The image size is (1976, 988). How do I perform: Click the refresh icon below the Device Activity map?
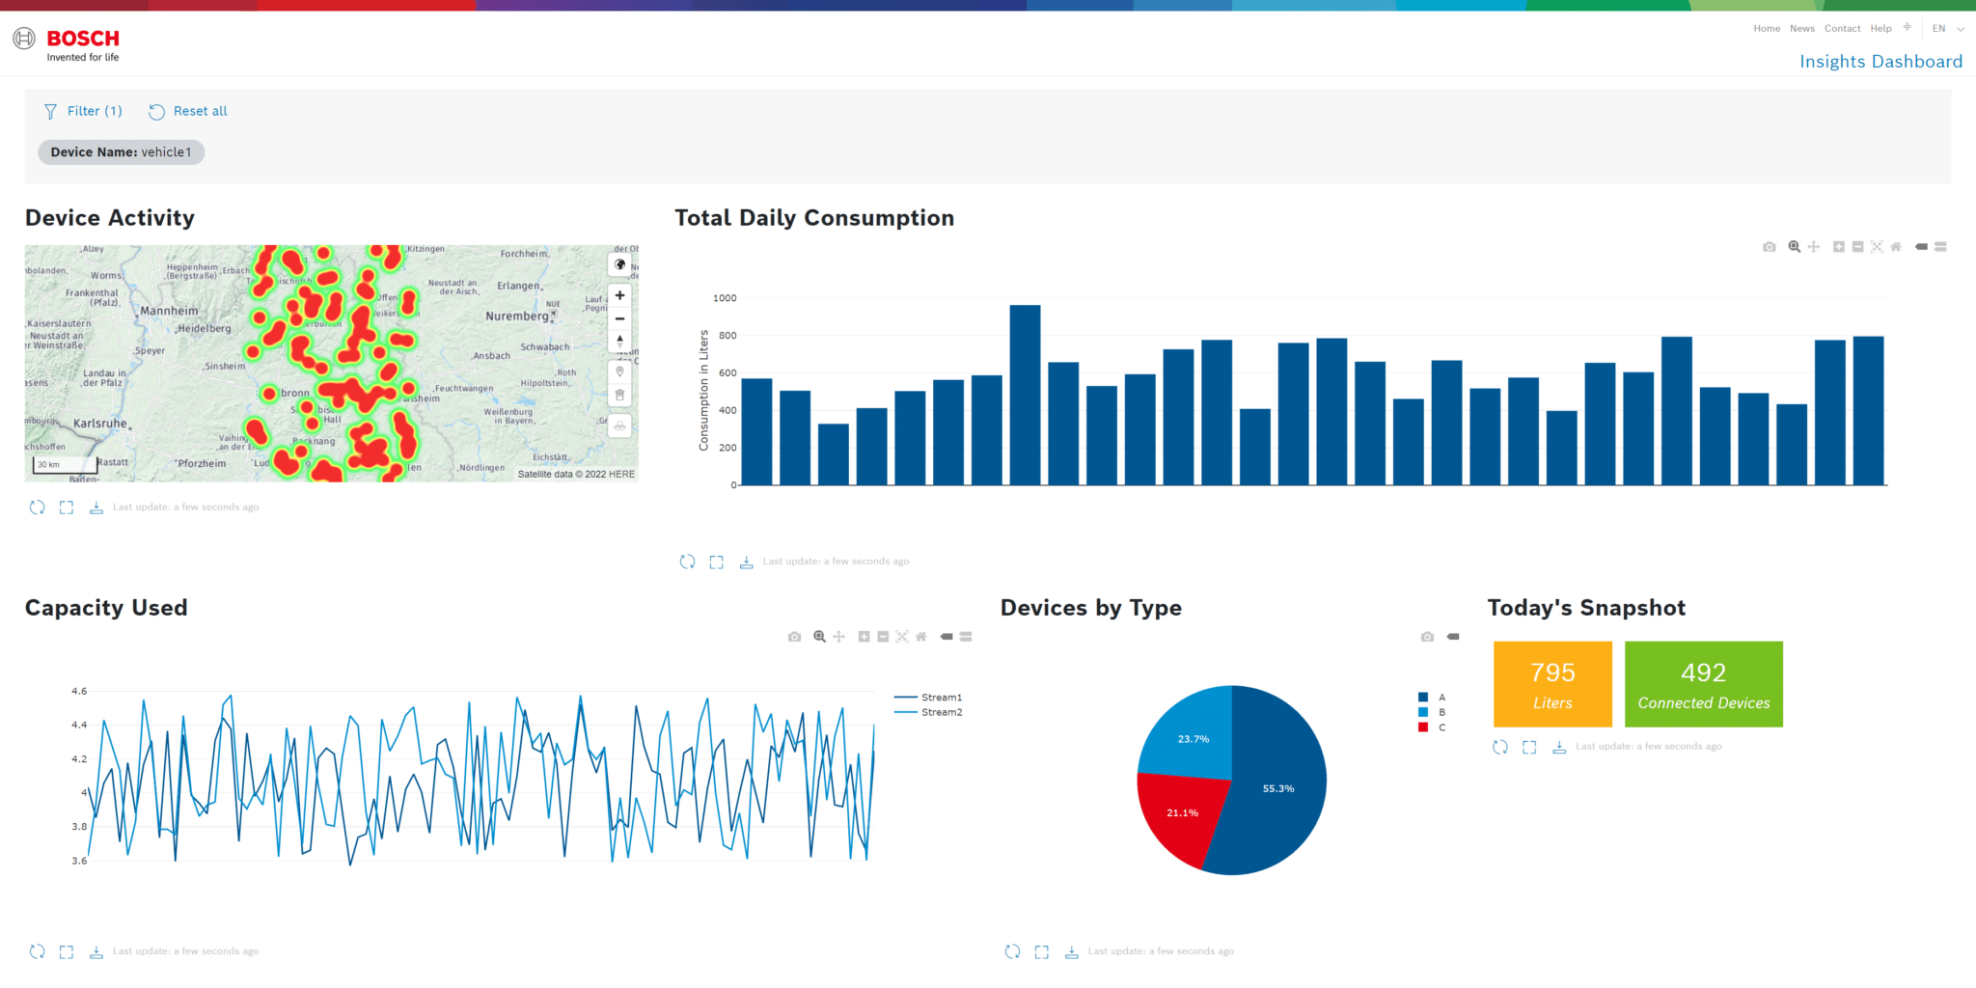tap(37, 507)
